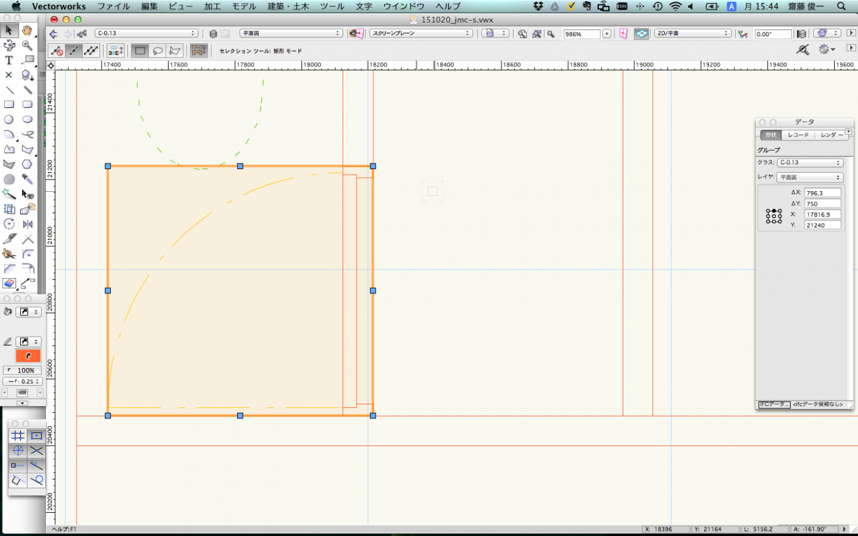Open the ファイル menu
This screenshot has width=858, height=536.
click(x=113, y=6)
